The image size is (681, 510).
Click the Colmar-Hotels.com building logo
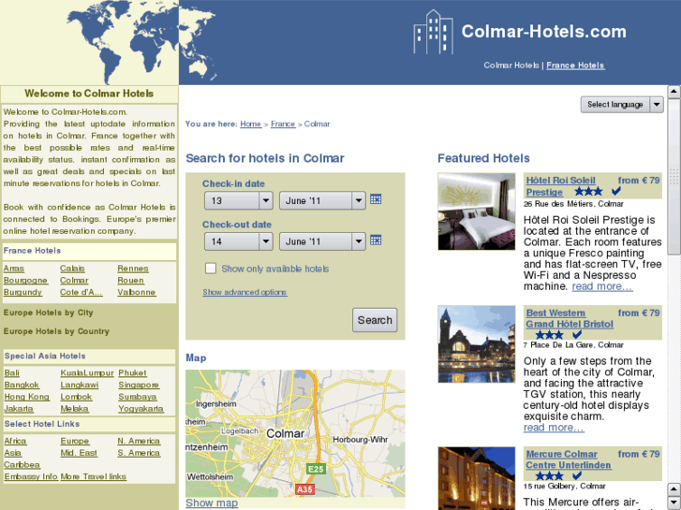pyautogui.click(x=433, y=32)
